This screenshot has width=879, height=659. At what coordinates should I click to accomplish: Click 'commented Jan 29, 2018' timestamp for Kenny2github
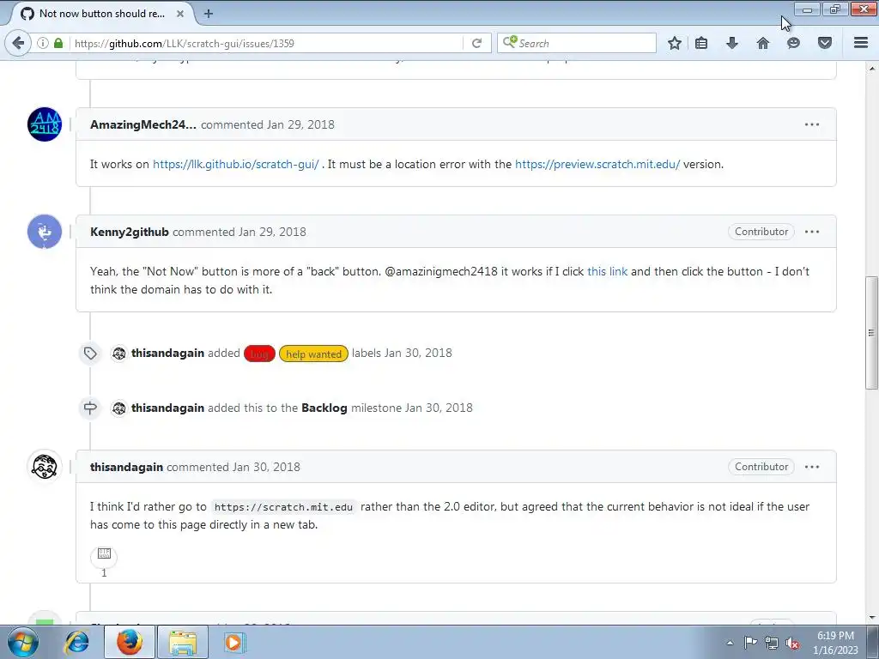[x=239, y=232]
